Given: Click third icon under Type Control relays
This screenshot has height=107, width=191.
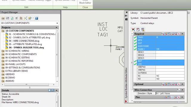Looking at the screenshot, I should pyautogui.click(x=143, y=29).
